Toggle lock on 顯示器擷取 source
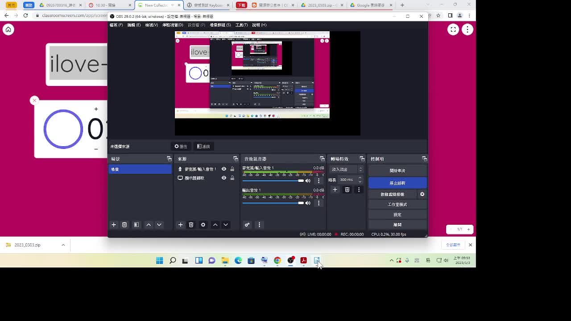This screenshot has width=571, height=321. [x=232, y=178]
